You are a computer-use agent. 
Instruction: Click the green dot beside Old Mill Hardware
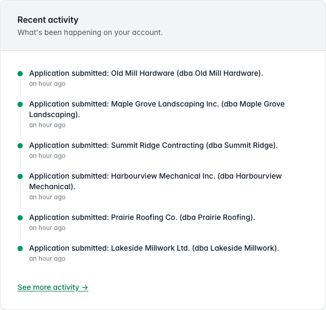click(x=20, y=74)
